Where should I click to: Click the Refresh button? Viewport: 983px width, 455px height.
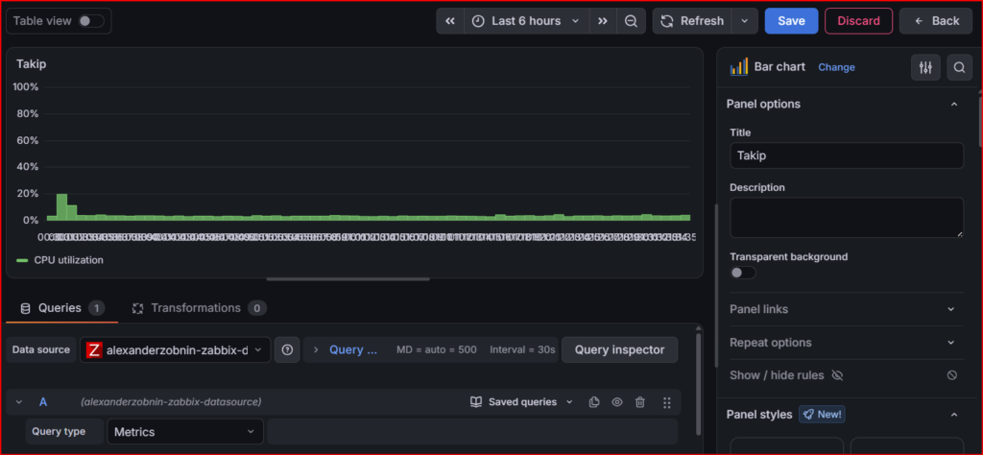(691, 21)
